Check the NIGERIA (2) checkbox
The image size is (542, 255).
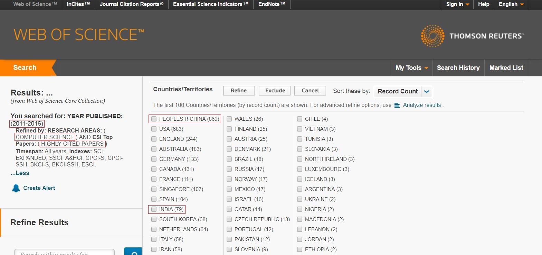[300, 209]
